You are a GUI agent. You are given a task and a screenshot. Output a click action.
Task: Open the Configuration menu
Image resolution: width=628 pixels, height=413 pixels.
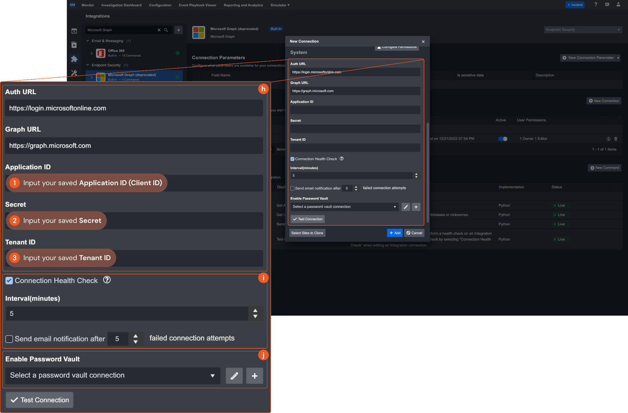160,5
